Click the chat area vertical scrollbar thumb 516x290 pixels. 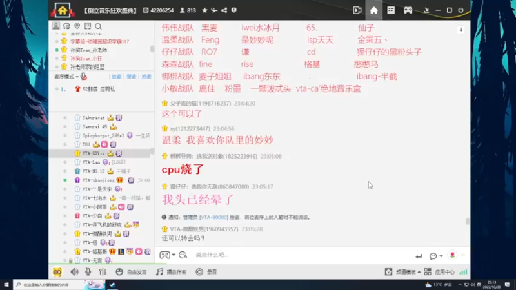[467, 221]
